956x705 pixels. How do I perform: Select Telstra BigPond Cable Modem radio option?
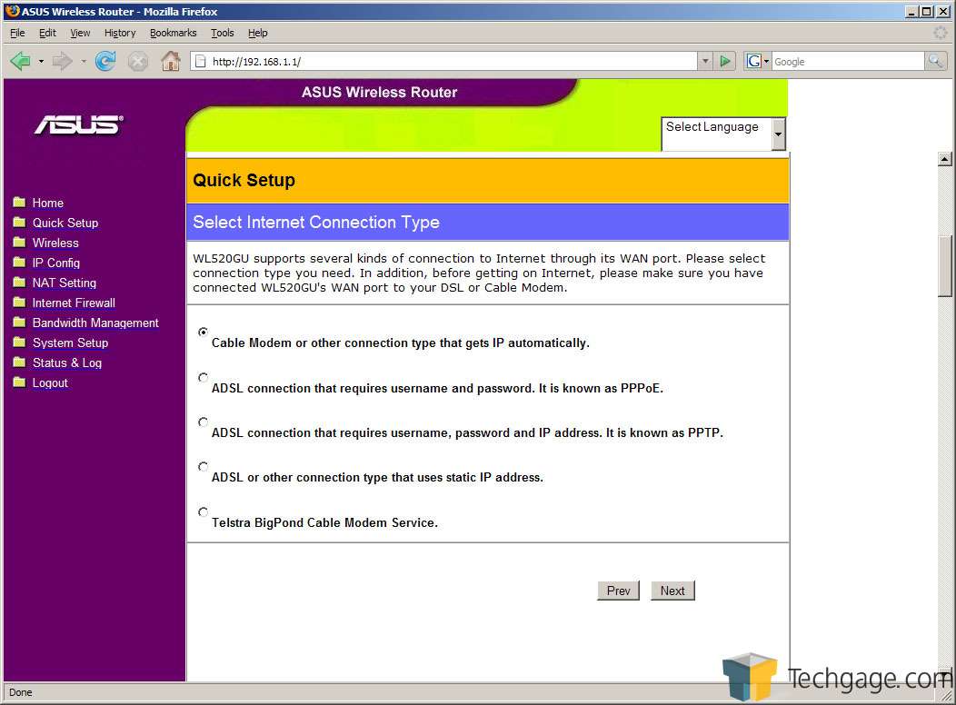[203, 511]
